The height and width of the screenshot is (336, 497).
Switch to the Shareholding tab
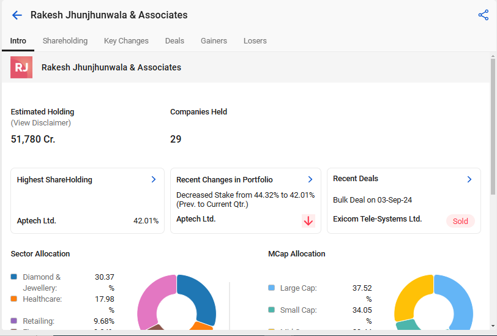[65, 41]
